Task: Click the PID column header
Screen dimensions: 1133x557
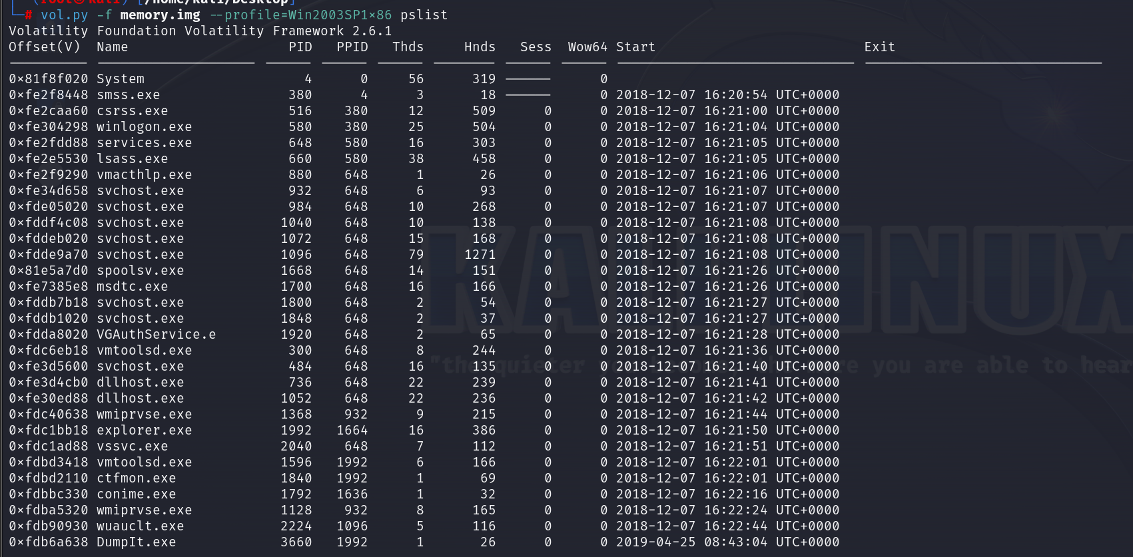Action: click(x=300, y=47)
